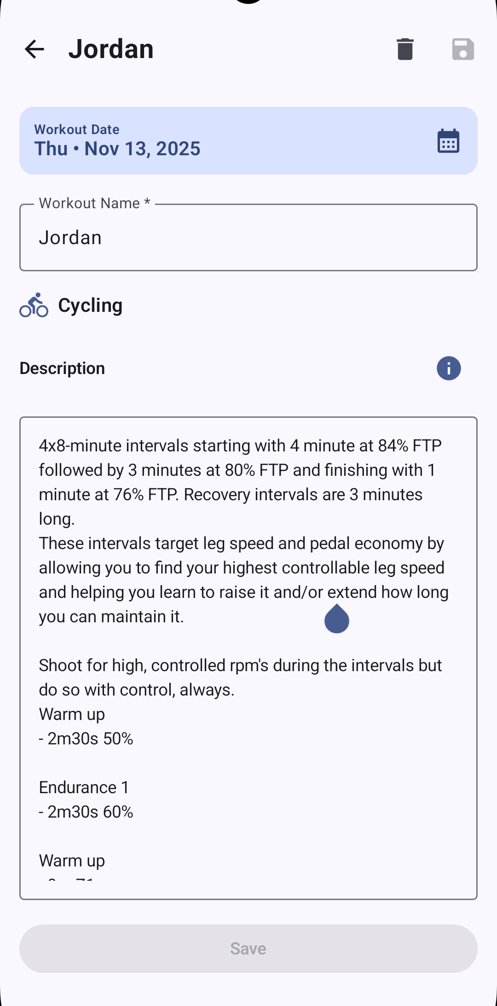Place cursor on the "- 2m30s 60%" line
This screenshot has width=497, height=1006.
coord(86,812)
